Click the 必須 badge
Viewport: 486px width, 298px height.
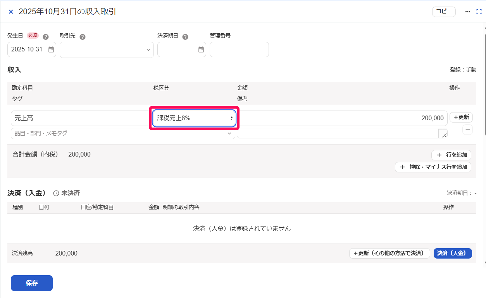33,36
